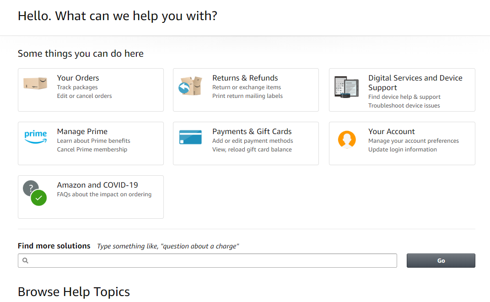Click the package box icon for Your Orders

[35, 83]
